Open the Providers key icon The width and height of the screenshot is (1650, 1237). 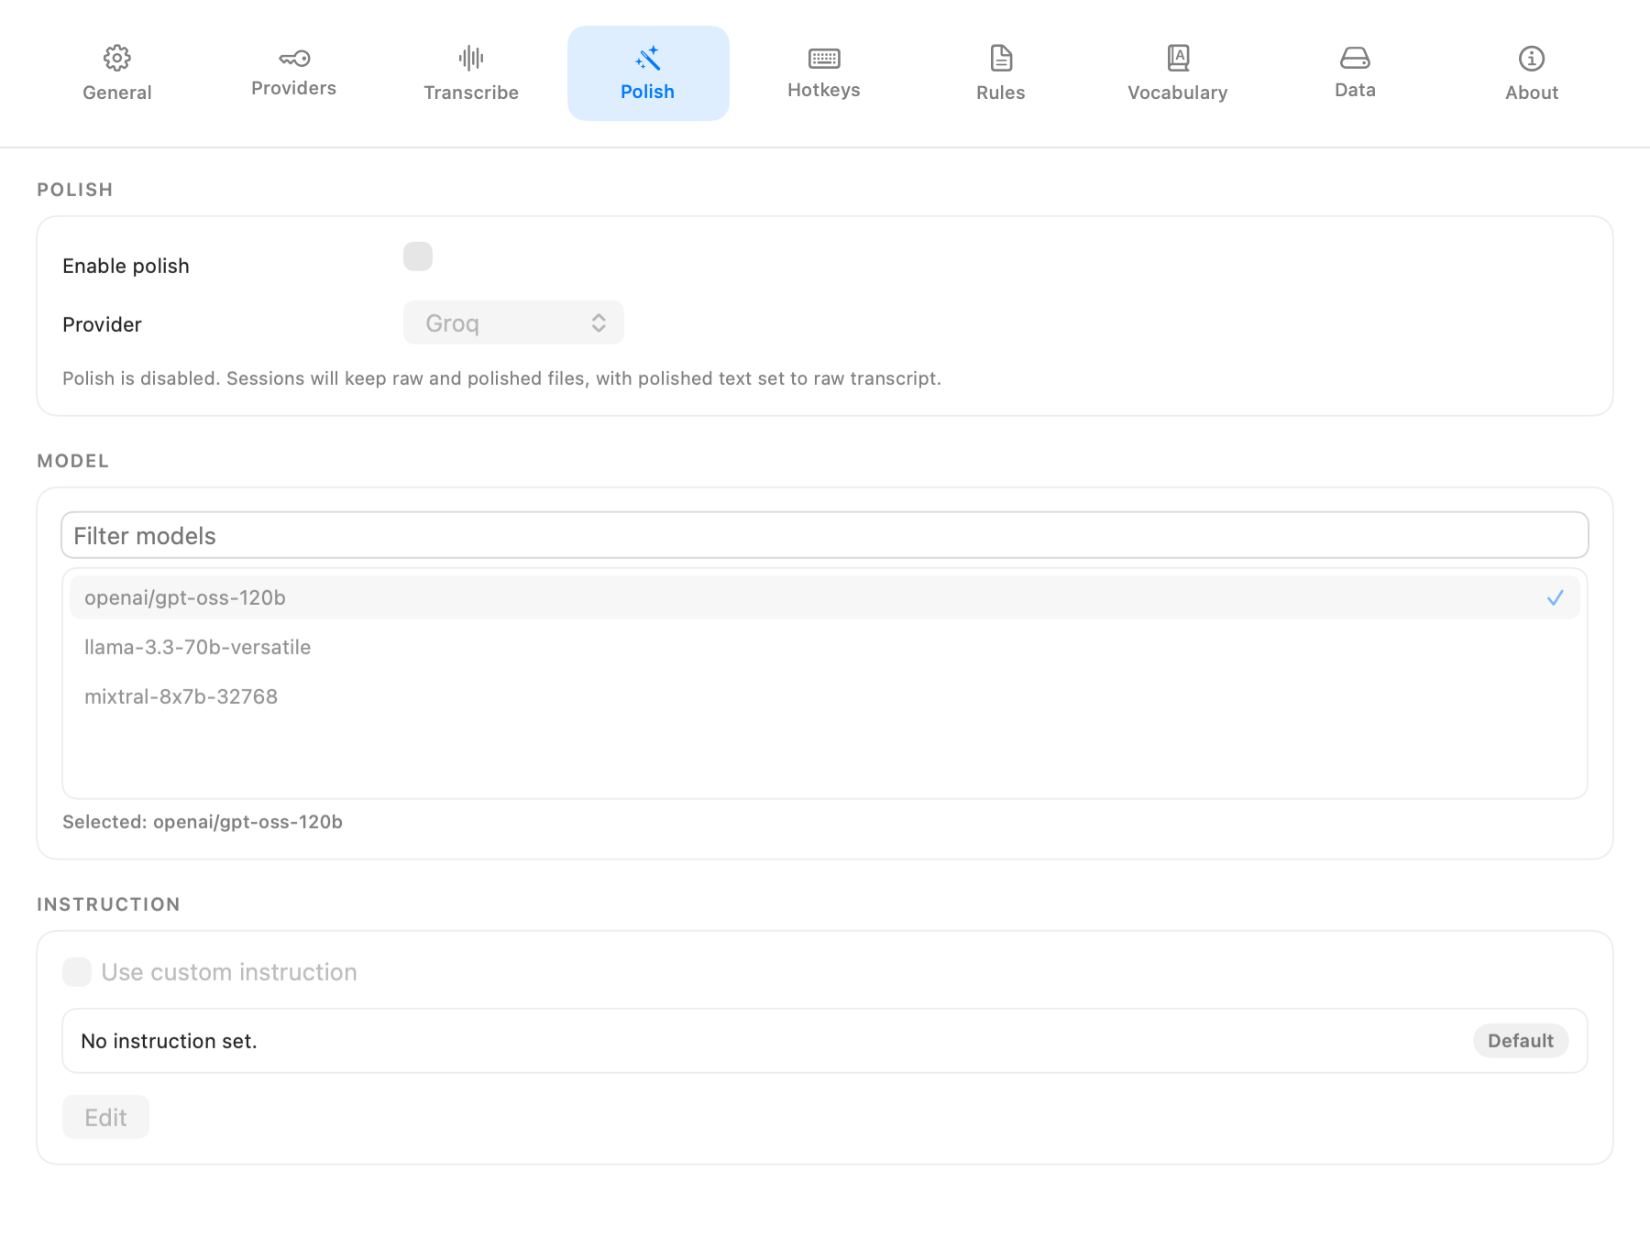pos(294,59)
